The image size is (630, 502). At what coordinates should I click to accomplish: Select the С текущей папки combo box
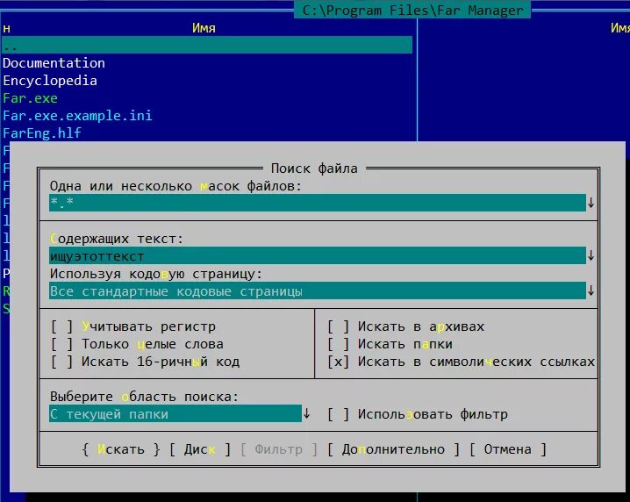pos(175,413)
